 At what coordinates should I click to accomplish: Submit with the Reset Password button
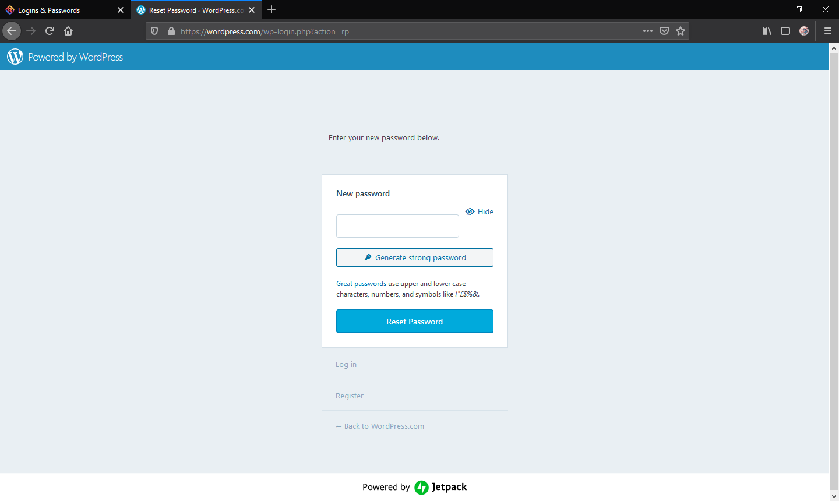415,322
